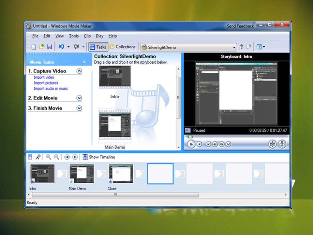Viewport: 313px width, 235px height.
Task: Collapse the Capture Video section
Action: click(79, 71)
